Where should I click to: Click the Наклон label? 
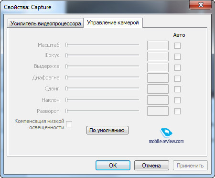tap(51, 100)
